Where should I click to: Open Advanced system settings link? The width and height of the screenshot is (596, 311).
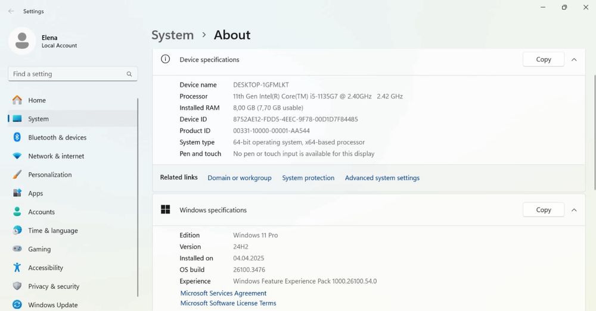point(382,178)
